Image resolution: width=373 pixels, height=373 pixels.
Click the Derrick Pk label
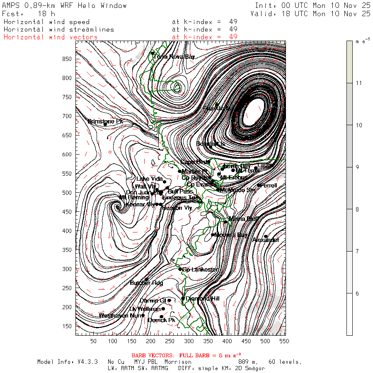click(161, 320)
